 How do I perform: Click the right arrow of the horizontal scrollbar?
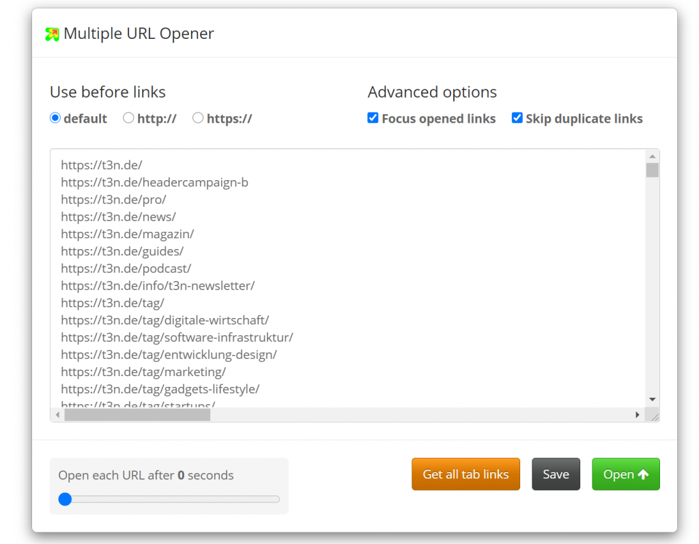[x=638, y=414]
